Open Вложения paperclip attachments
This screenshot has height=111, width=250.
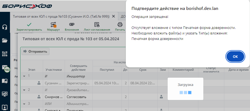(x=72, y=25)
